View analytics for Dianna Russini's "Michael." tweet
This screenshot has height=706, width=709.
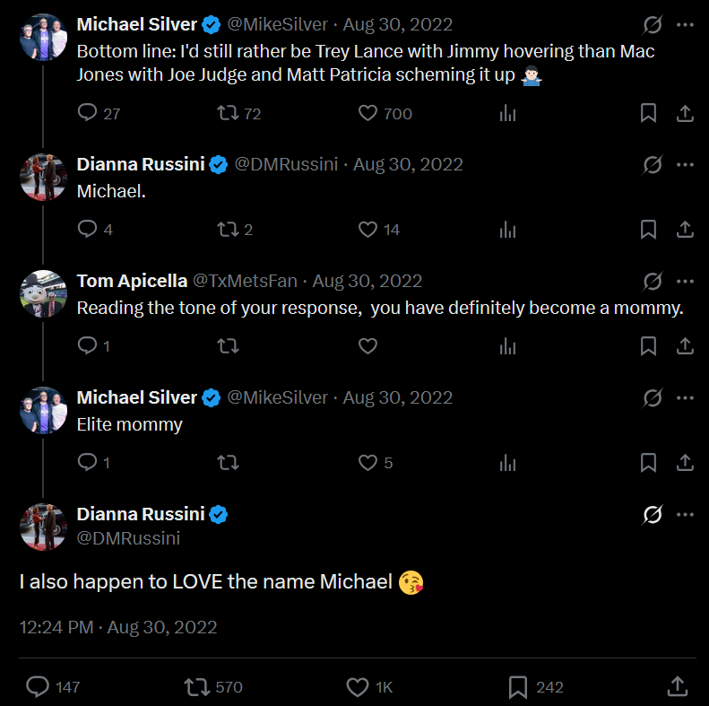(508, 230)
